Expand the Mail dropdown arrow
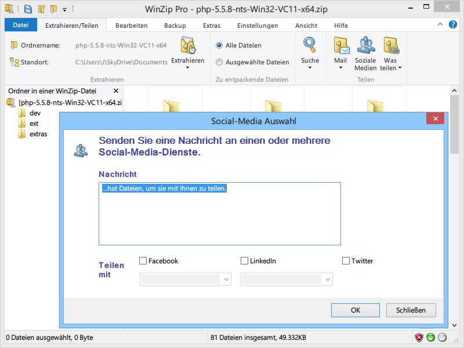The image size is (464, 348). (340, 68)
